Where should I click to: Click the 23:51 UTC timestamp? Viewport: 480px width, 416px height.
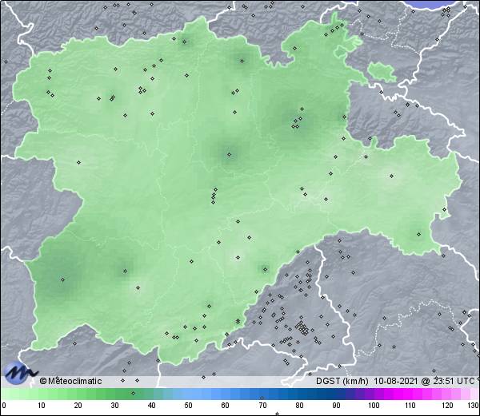pyautogui.click(x=453, y=381)
